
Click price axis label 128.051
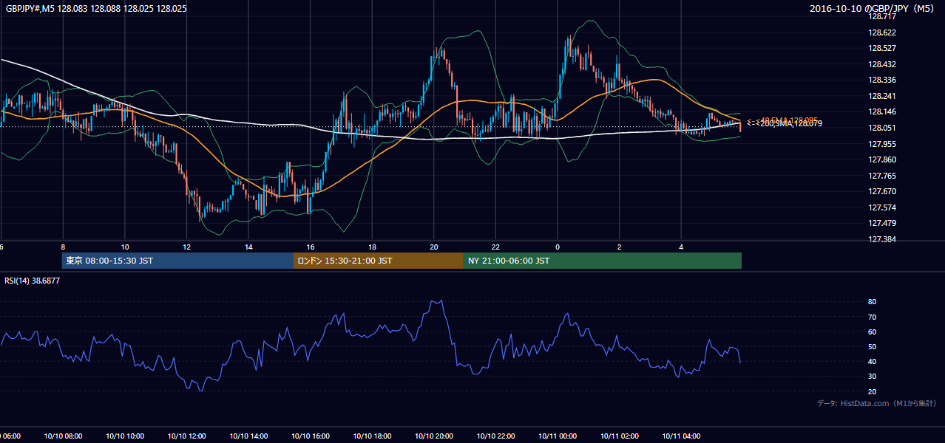(882, 128)
